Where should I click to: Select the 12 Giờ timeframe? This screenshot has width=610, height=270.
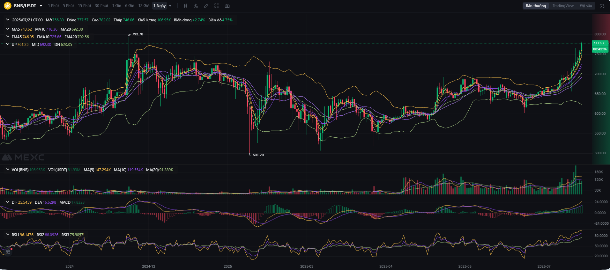tap(144, 6)
